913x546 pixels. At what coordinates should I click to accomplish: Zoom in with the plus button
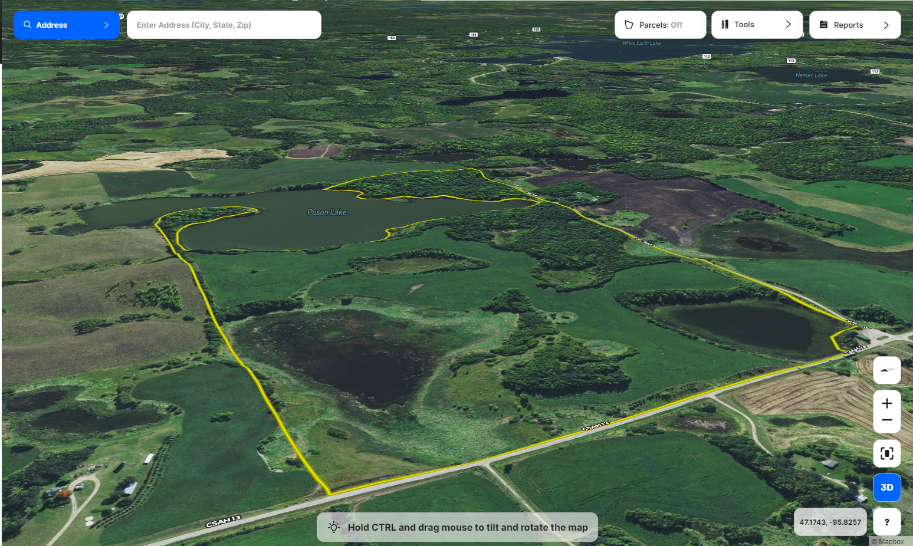coord(886,403)
